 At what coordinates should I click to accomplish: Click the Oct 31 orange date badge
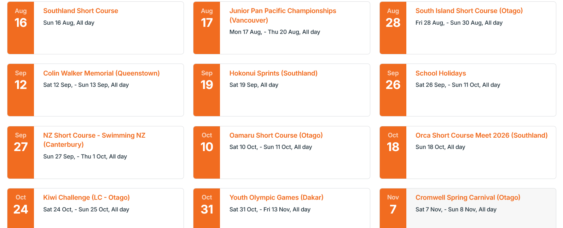click(207, 208)
